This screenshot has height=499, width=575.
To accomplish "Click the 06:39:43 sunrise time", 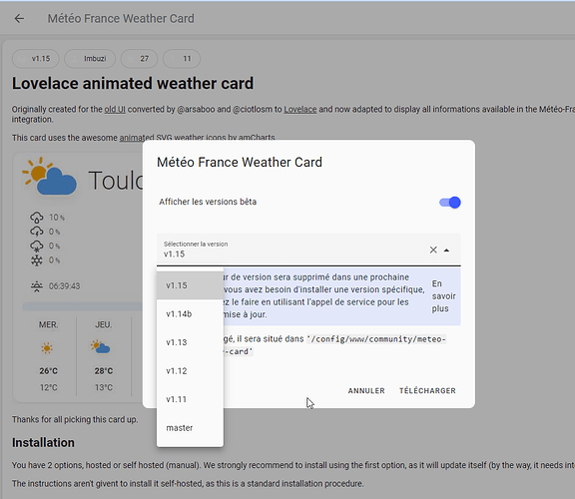I will [64, 286].
